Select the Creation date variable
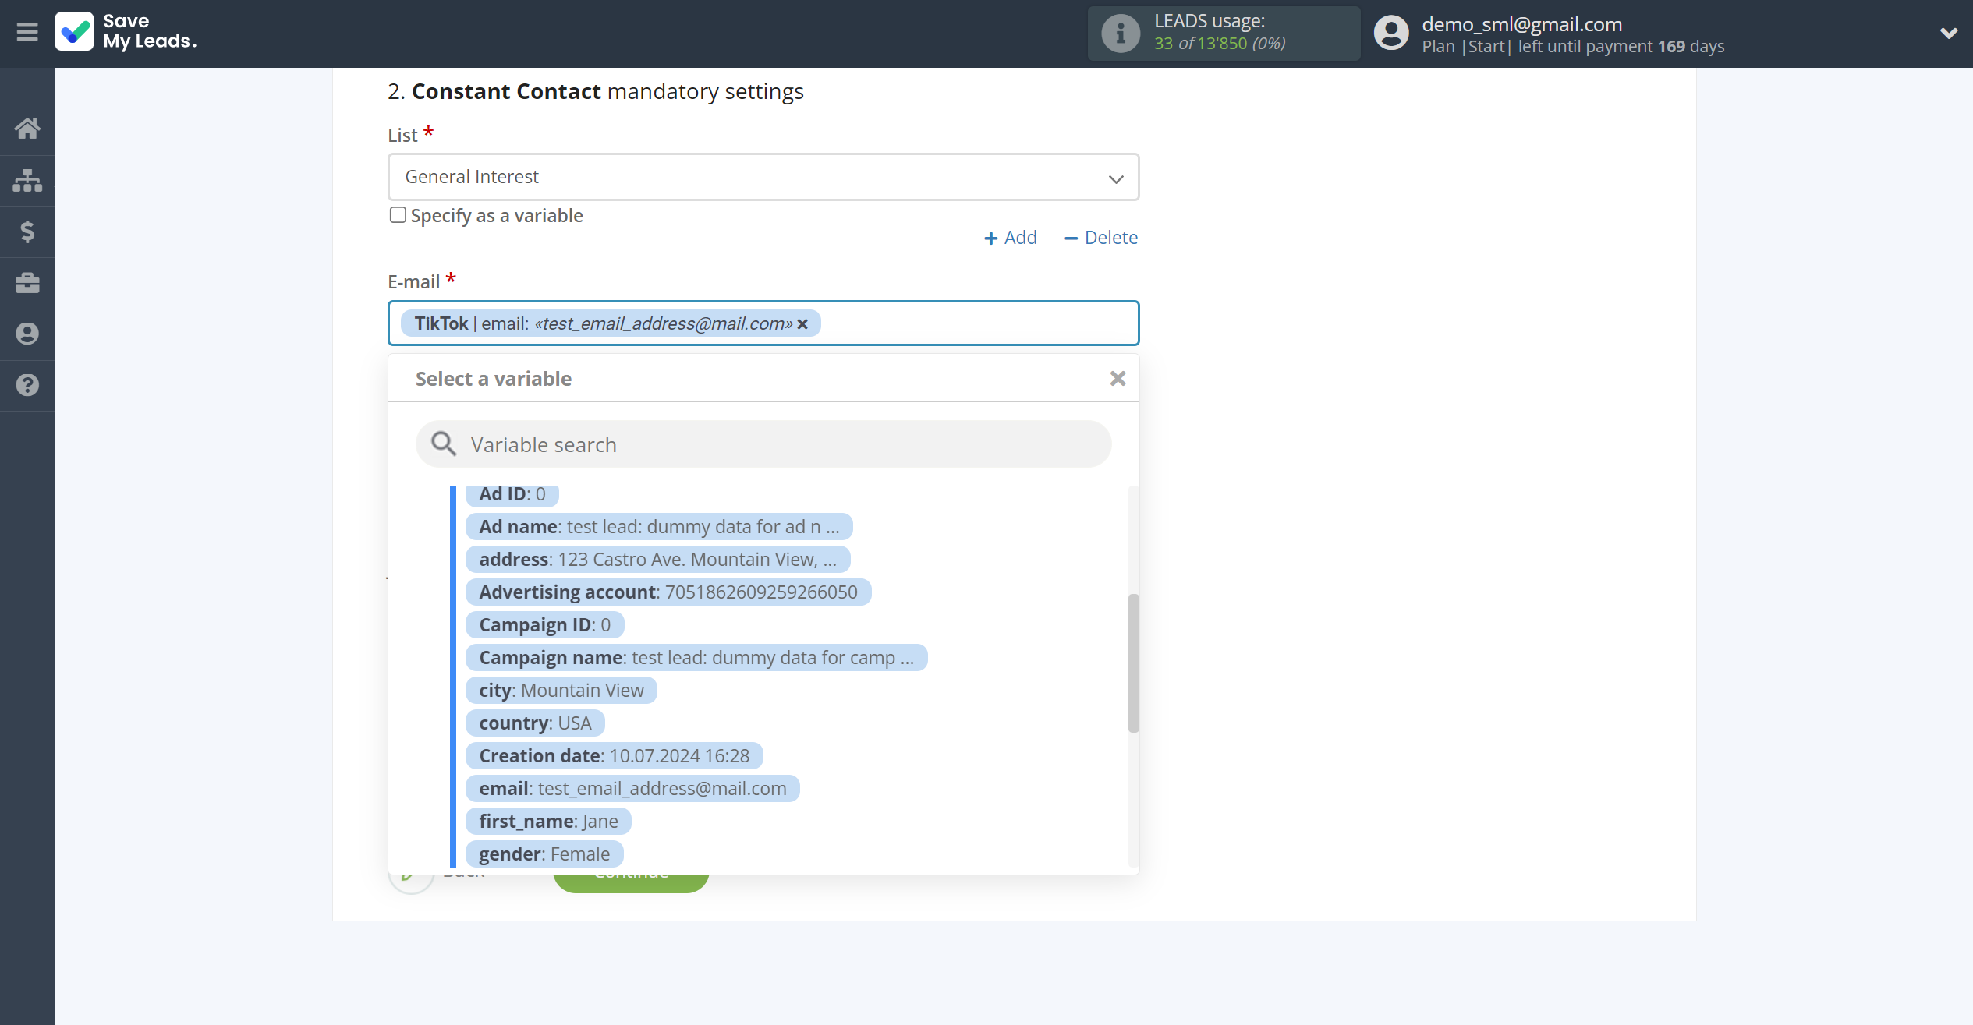This screenshot has height=1025, width=1973. point(614,756)
